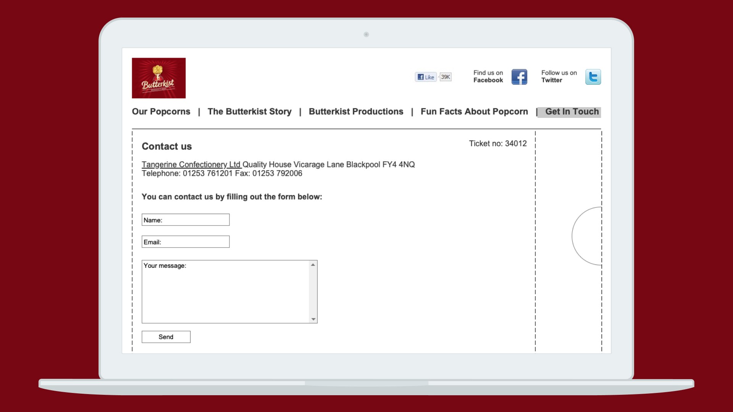Click into the Email input field
733x412 pixels.
pos(186,242)
